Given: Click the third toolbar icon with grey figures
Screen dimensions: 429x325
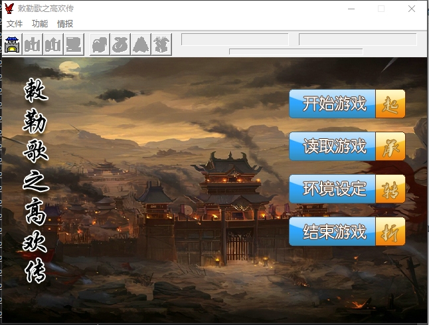Looking at the screenshot, I should coord(53,45).
